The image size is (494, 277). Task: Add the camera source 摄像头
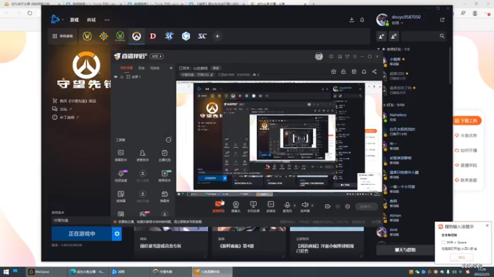click(x=236, y=206)
